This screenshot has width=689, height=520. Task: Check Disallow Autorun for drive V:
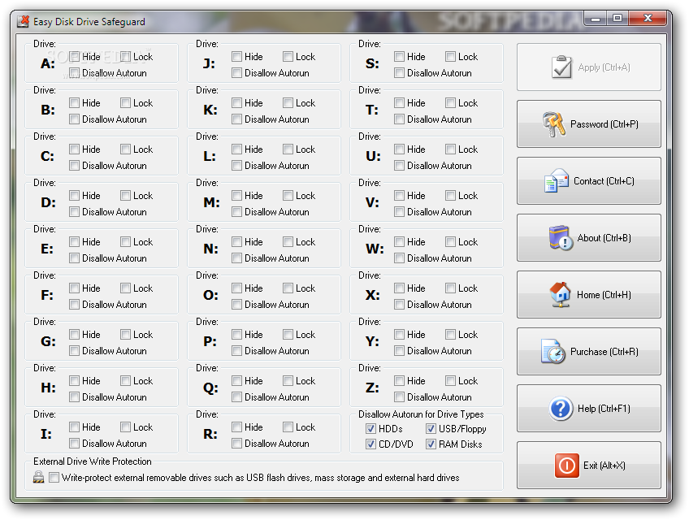click(x=399, y=212)
